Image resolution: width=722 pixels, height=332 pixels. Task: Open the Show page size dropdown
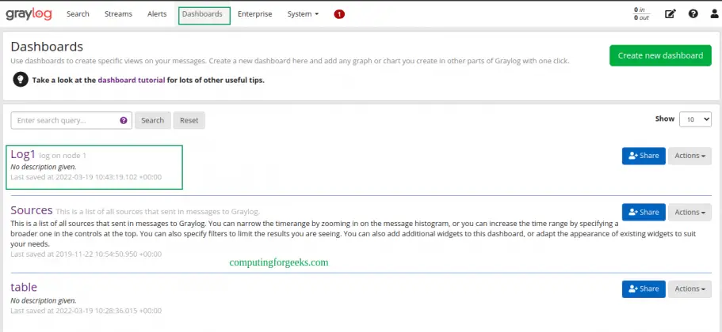tap(695, 119)
